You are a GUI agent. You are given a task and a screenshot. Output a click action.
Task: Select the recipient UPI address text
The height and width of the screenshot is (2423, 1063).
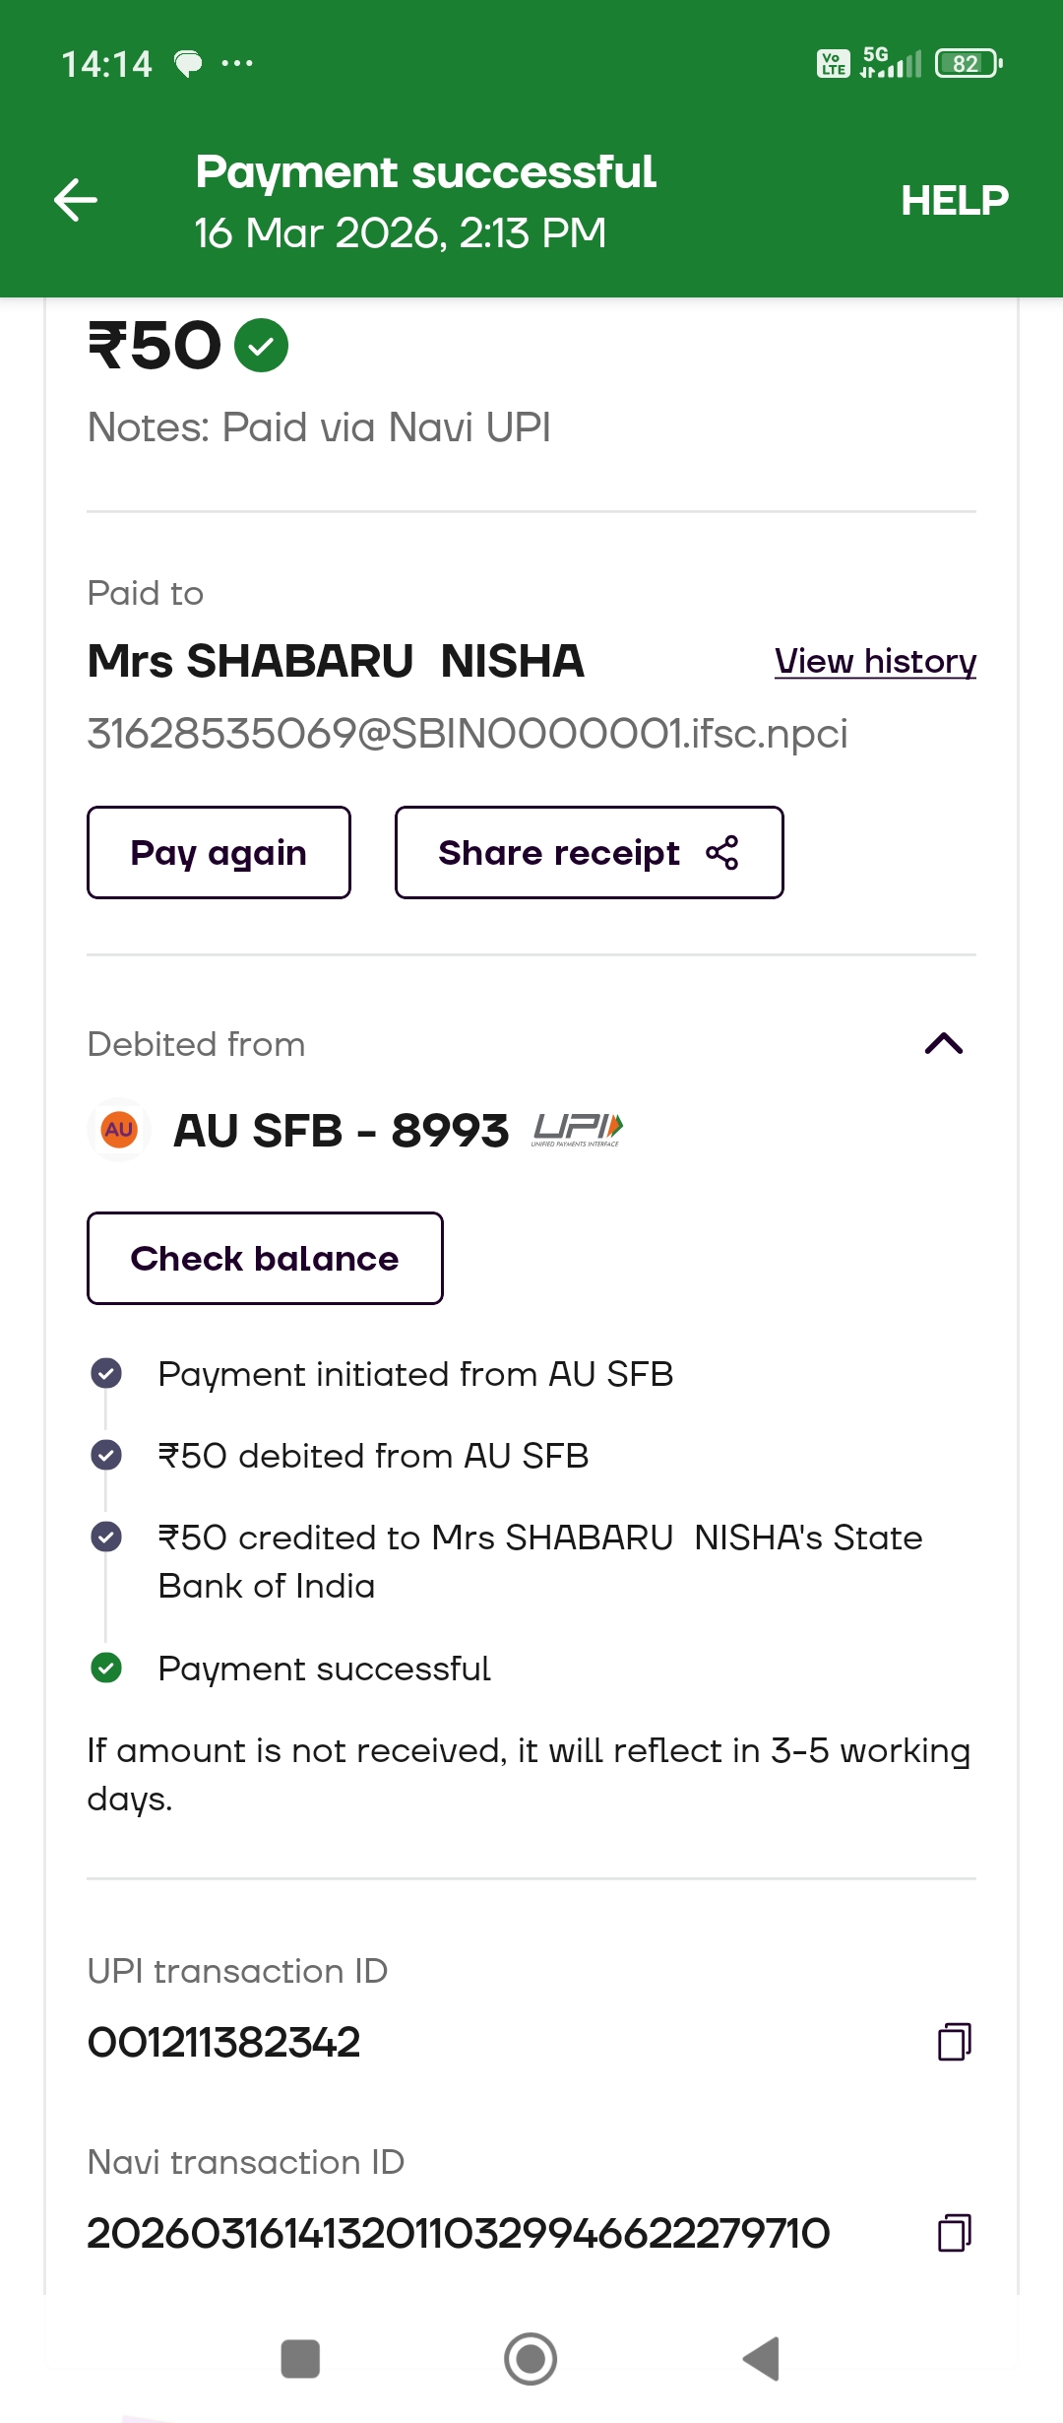468,734
